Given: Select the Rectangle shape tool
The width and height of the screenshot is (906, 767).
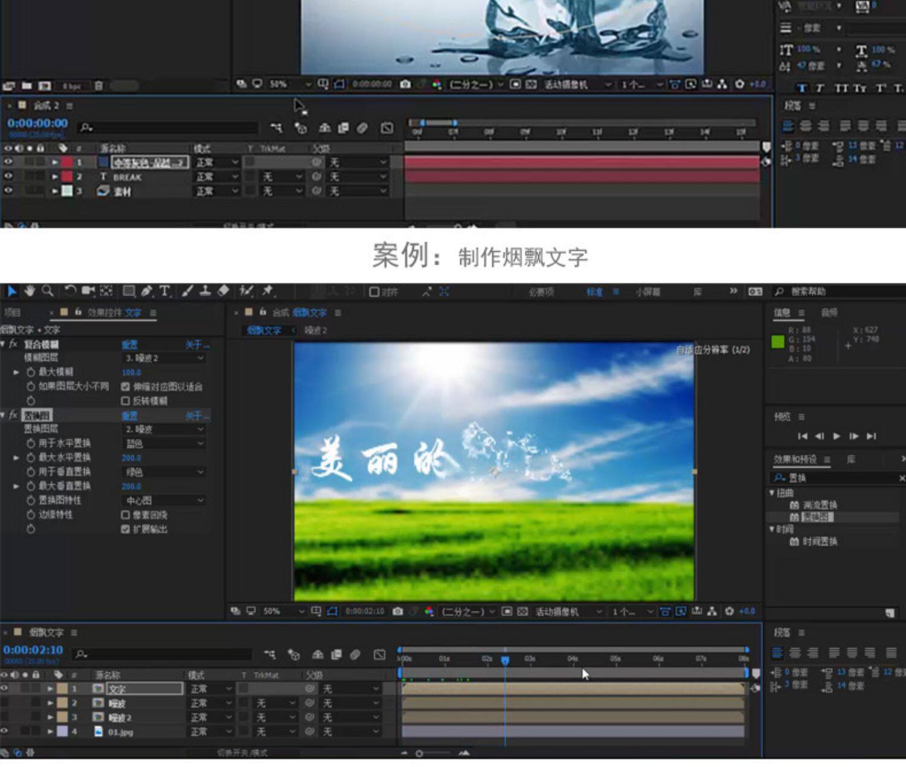Looking at the screenshot, I should [129, 291].
